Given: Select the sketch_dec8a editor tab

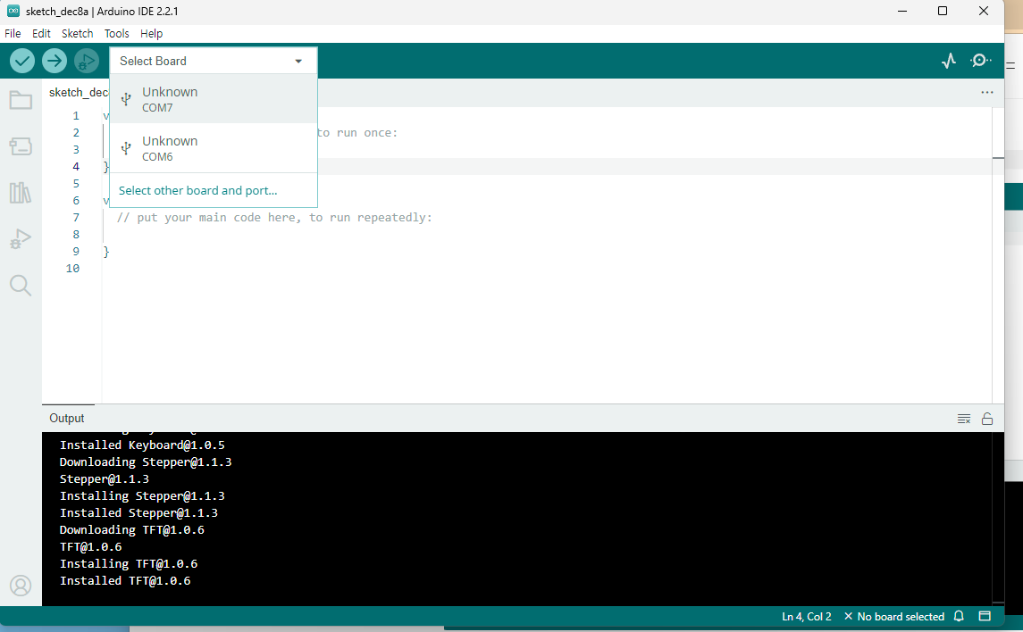Looking at the screenshot, I should pos(79,93).
